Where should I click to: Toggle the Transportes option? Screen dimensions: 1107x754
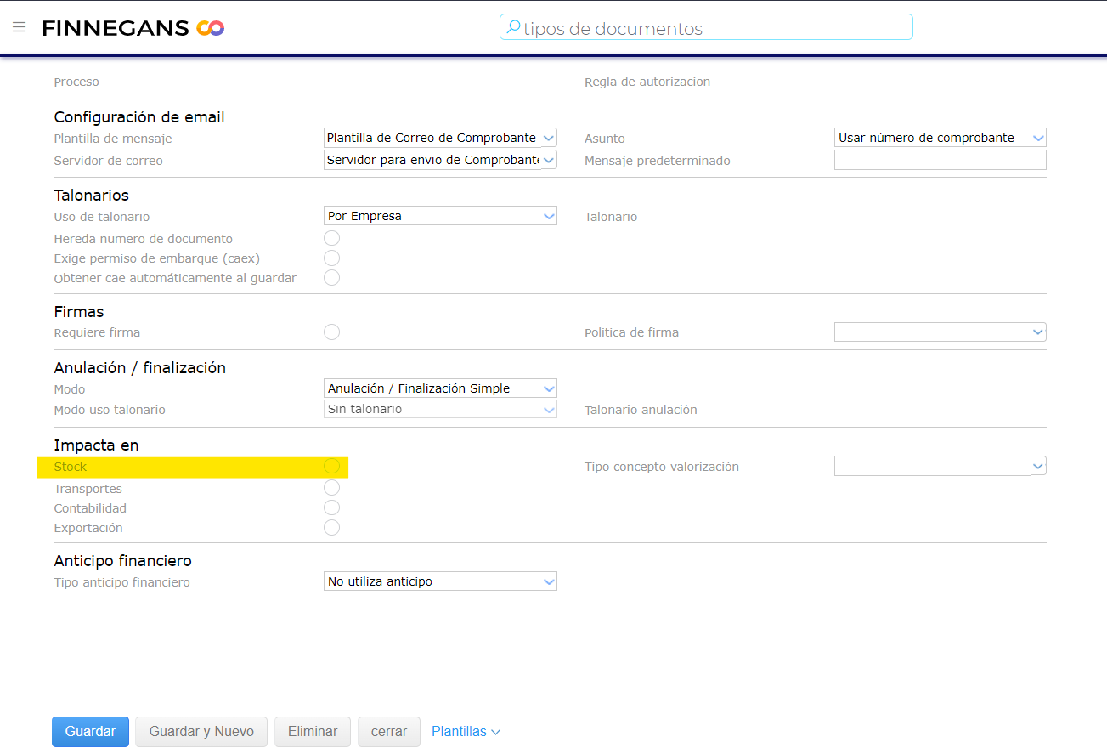pos(331,488)
